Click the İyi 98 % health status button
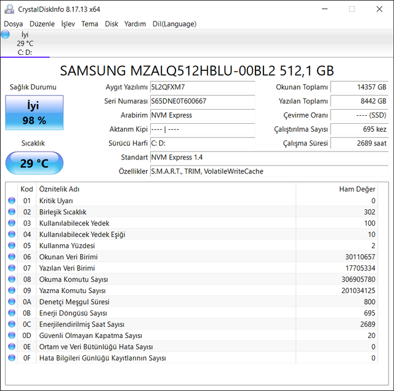This screenshot has width=394, height=391. [x=34, y=113]
